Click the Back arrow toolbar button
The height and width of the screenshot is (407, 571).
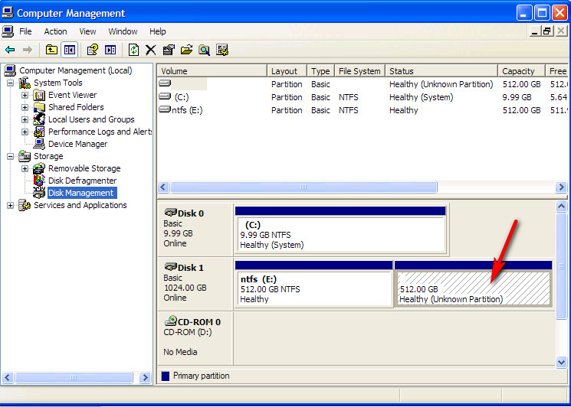click(x=10, y=50)
